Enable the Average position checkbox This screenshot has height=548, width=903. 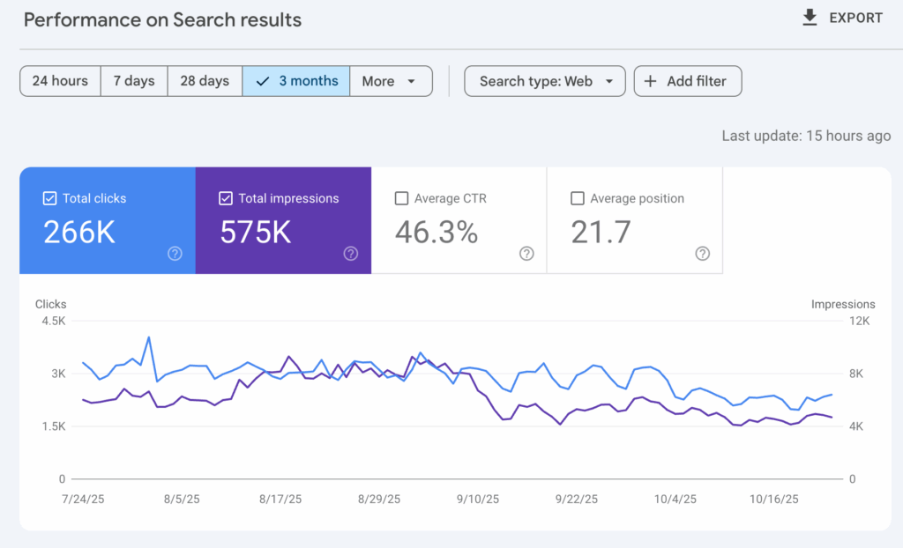[x=578, y=198]
